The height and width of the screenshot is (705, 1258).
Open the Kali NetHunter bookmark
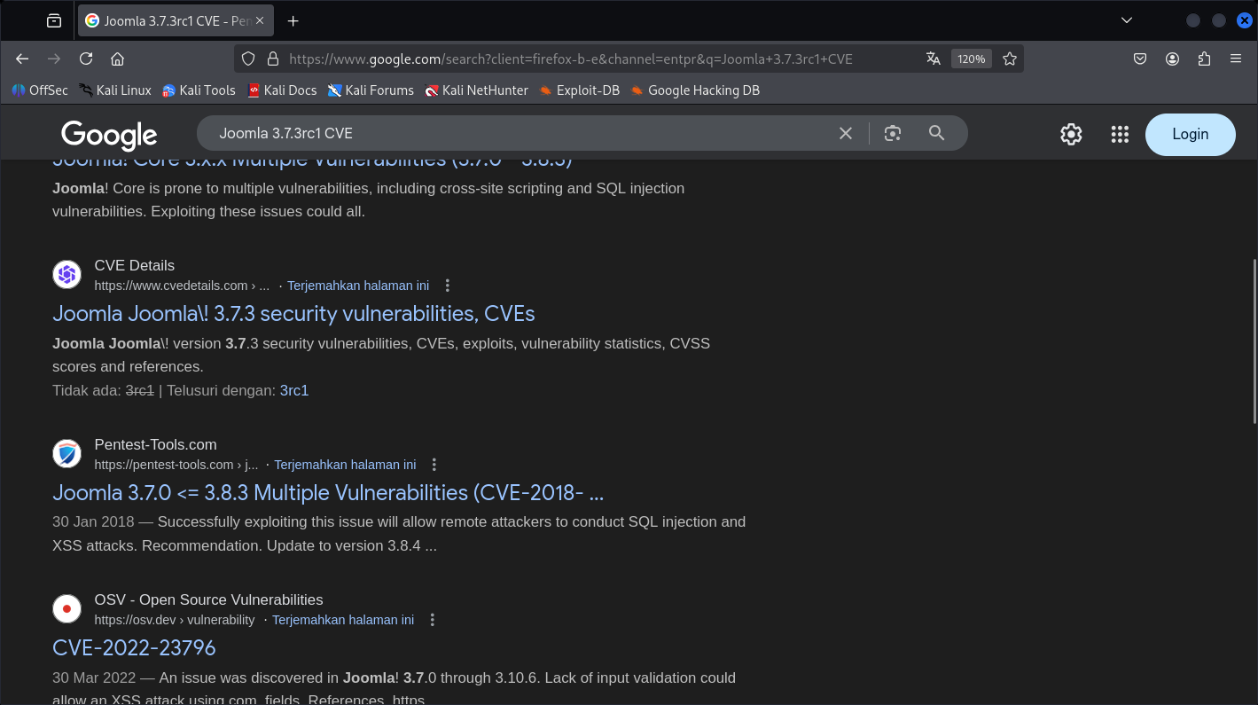click(476, 90)
